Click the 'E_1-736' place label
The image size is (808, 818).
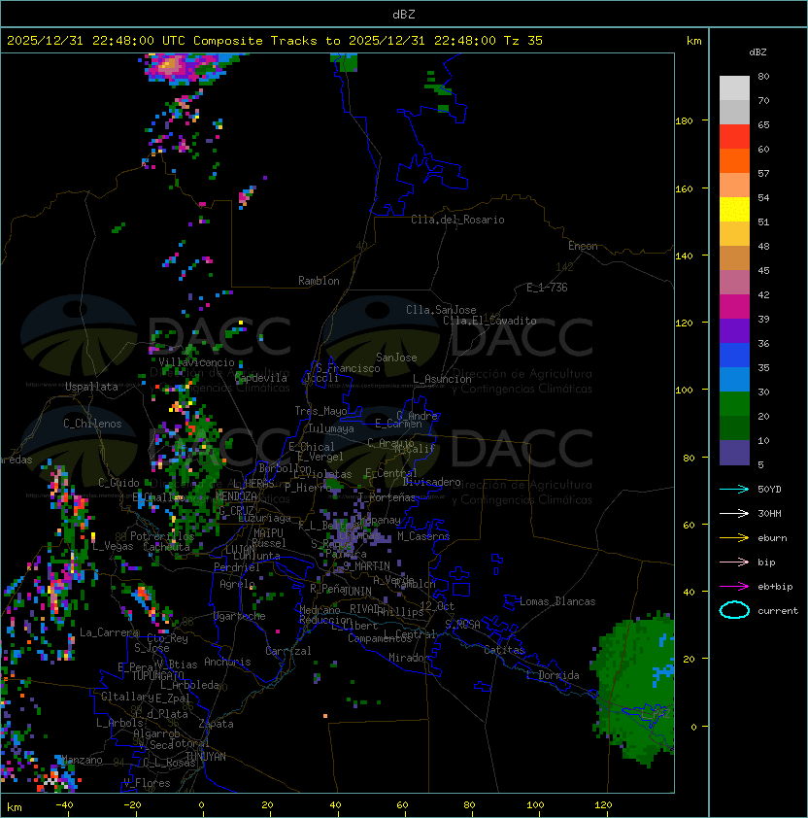(547, 288)
